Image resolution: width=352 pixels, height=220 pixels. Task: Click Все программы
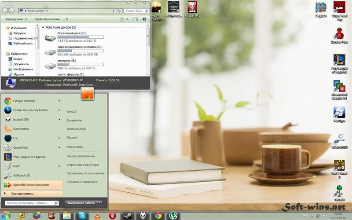[33, 194]
